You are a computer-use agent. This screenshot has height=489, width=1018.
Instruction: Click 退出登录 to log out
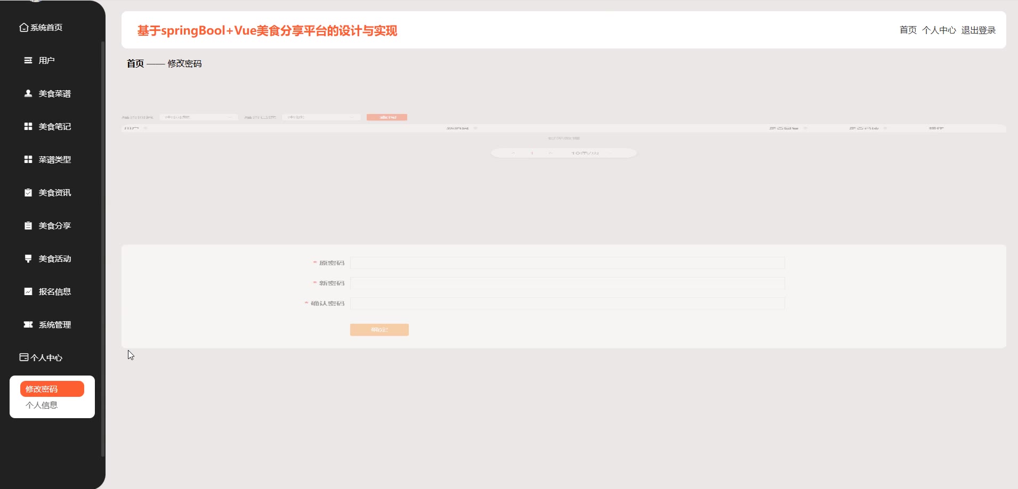tap(979, 30)
